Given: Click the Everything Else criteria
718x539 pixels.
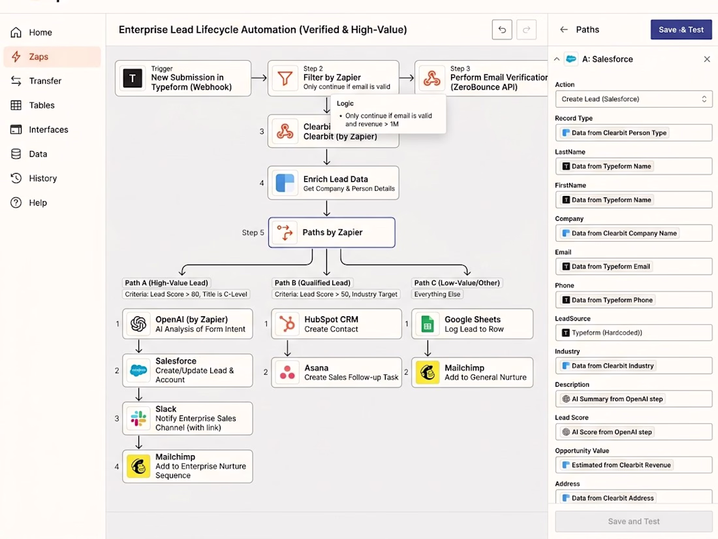Looking at the screenshot, I should pyautogui.click(x=437, y=294).
